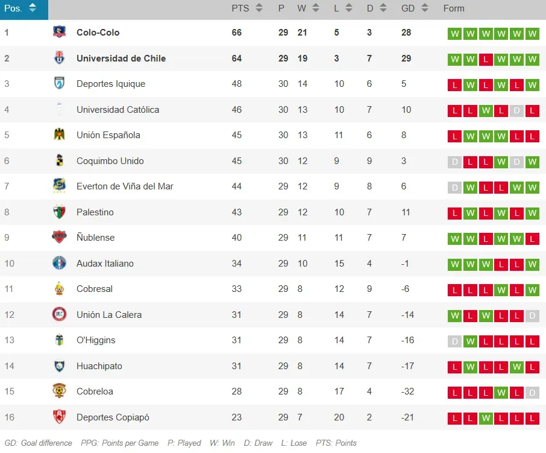Click the Palestino team badge
Screen dimensions: 546x453
[x=58, y=212]
